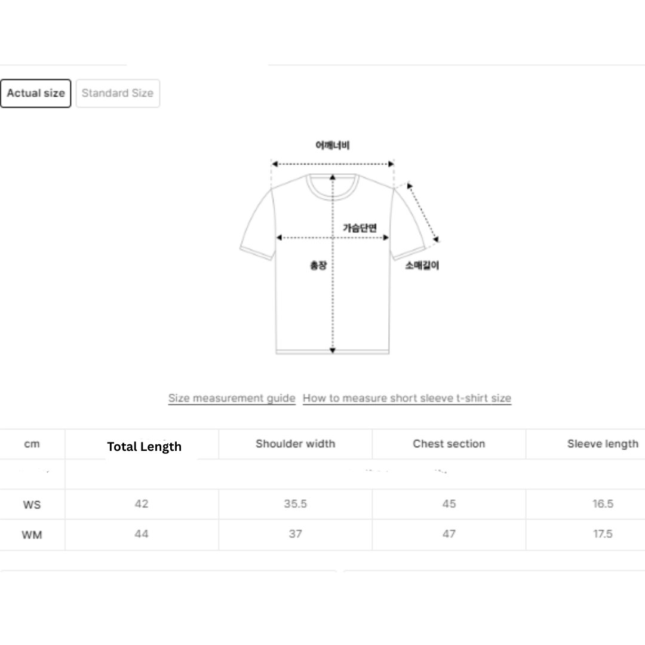Open How to measure short sleeve t-shirt size
Screen dimensions: 645x645
(x=407, y=398)
